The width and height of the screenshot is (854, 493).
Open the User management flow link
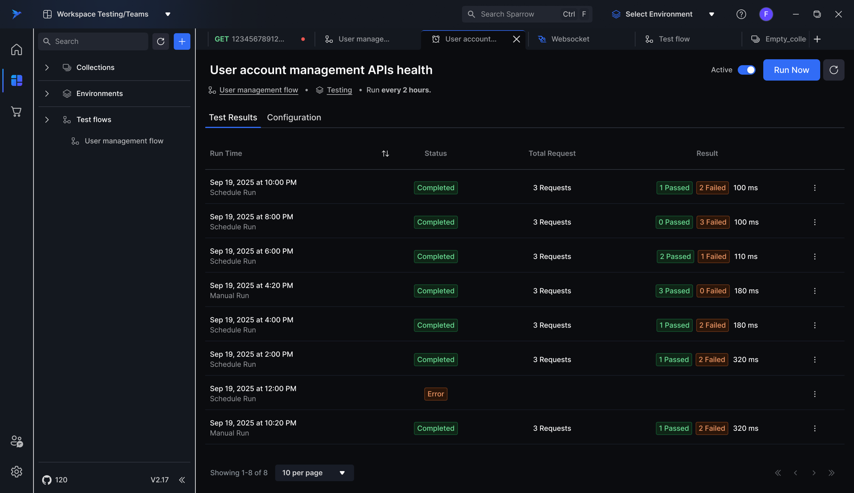point(258,90)
